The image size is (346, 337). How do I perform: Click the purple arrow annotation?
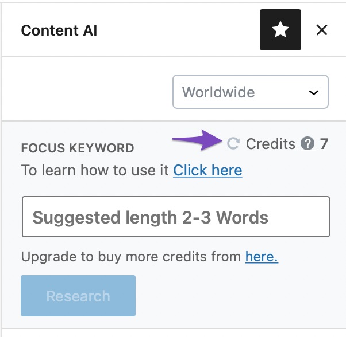(x=197, y=140)
